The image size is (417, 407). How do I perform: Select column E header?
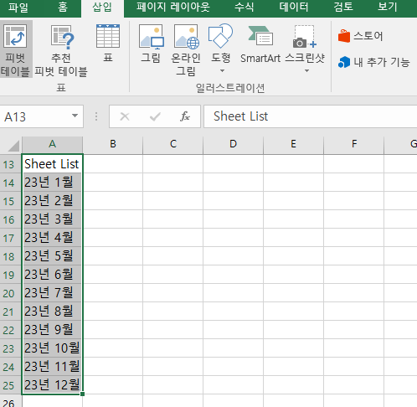click(294, 145)
